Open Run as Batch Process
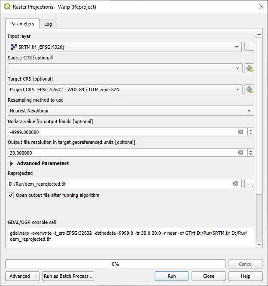 click(x=68, y=276)
